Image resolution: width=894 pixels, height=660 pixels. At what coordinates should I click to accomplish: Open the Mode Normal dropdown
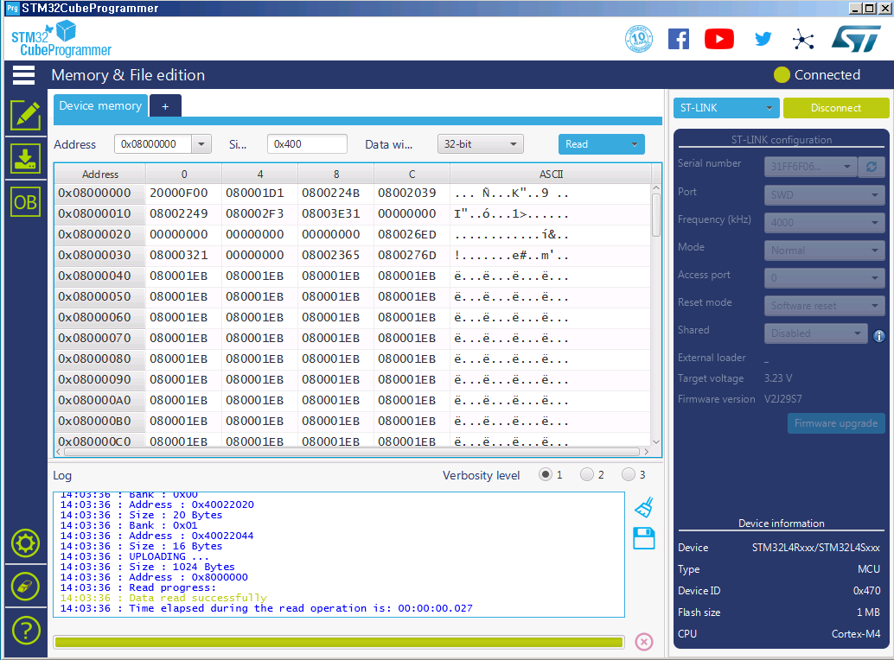pyautogui.click(x=825, y=250)
